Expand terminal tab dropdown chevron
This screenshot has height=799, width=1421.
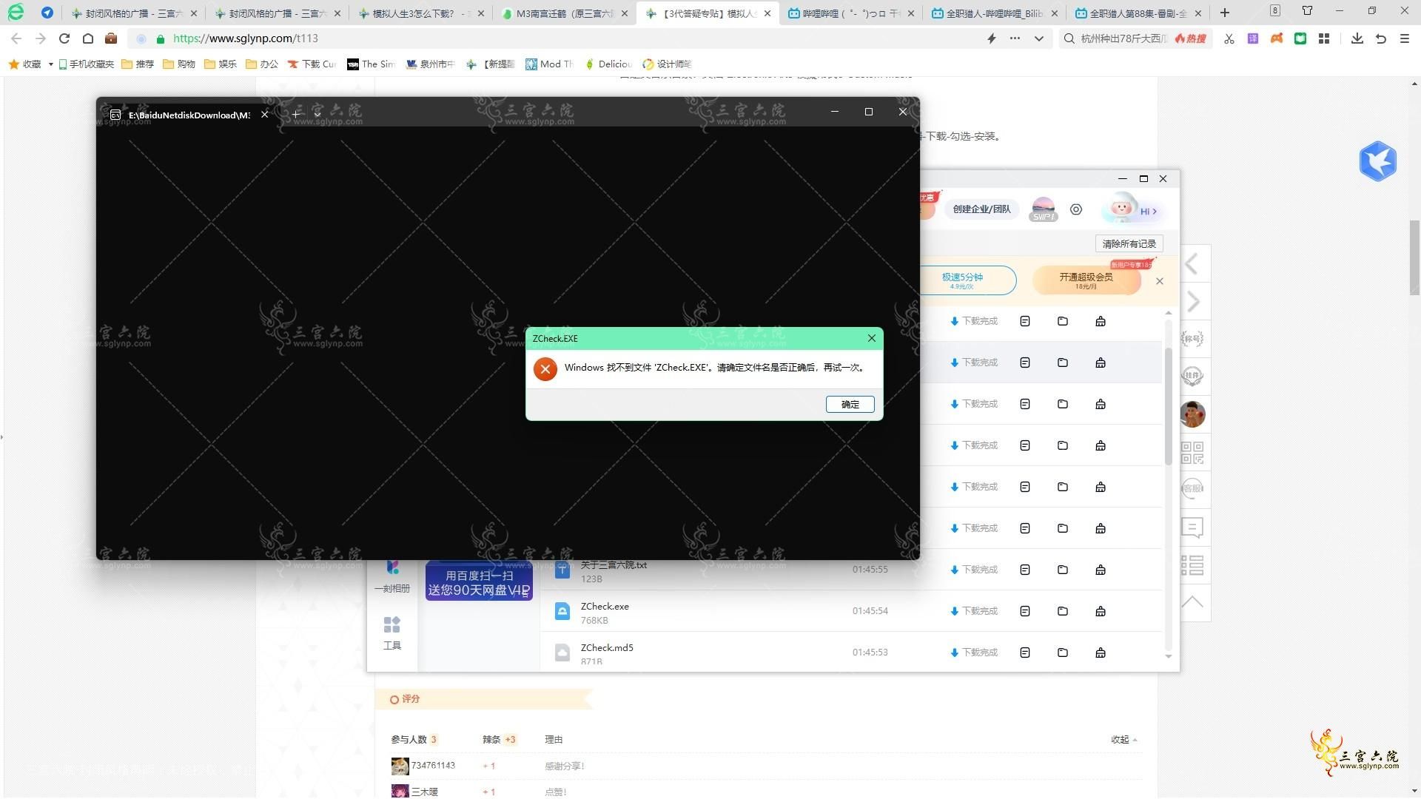click(x=318, y=114)
